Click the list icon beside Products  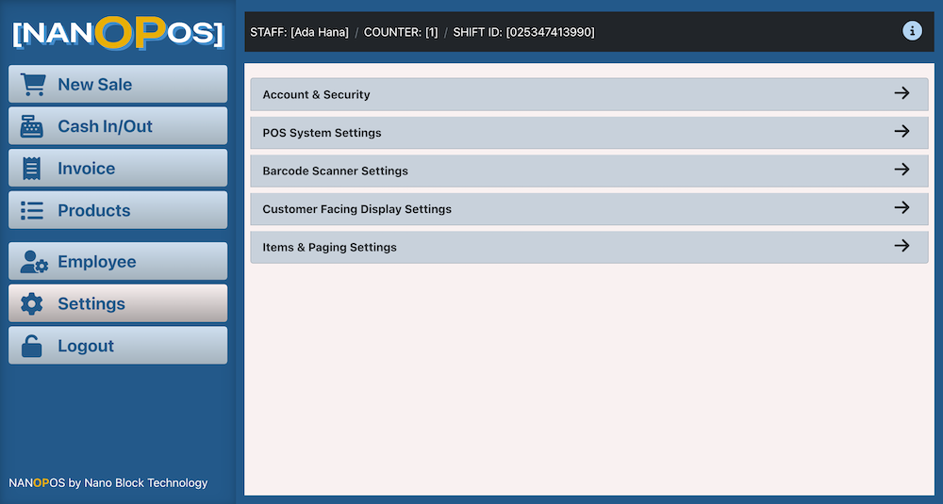pos(32,211)
